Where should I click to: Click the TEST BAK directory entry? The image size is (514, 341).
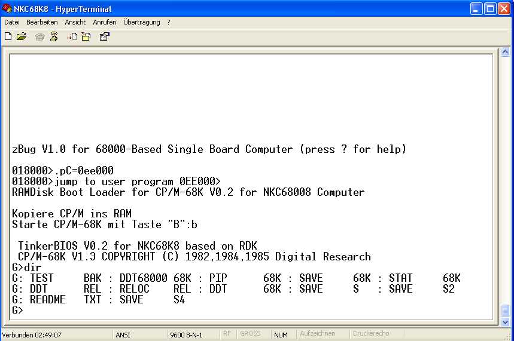[x=66, y=278]
